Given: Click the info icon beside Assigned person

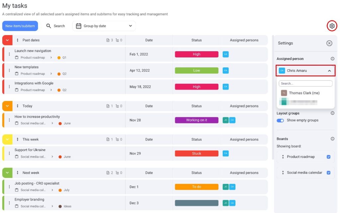Looking at the screenshot, I should tap(332, 59).
